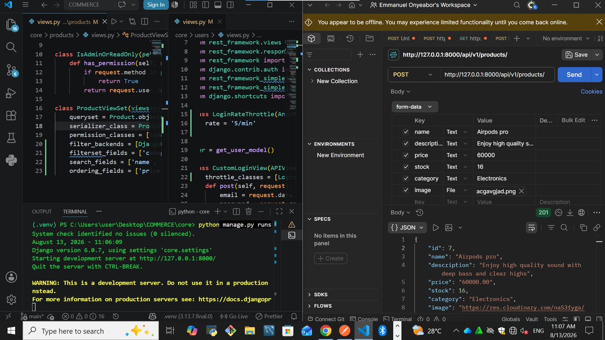Image resolution: width=605 pixels, height=340 pixels.
Task: Open Chrome from the Windows taskbar
Action: 326,331
